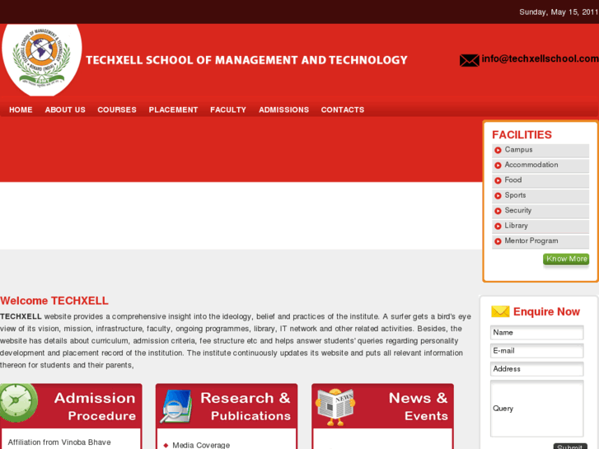Click the red bullet icon beside Sports
The height and width of the screenshot is (449, 599).
(498, 195)
